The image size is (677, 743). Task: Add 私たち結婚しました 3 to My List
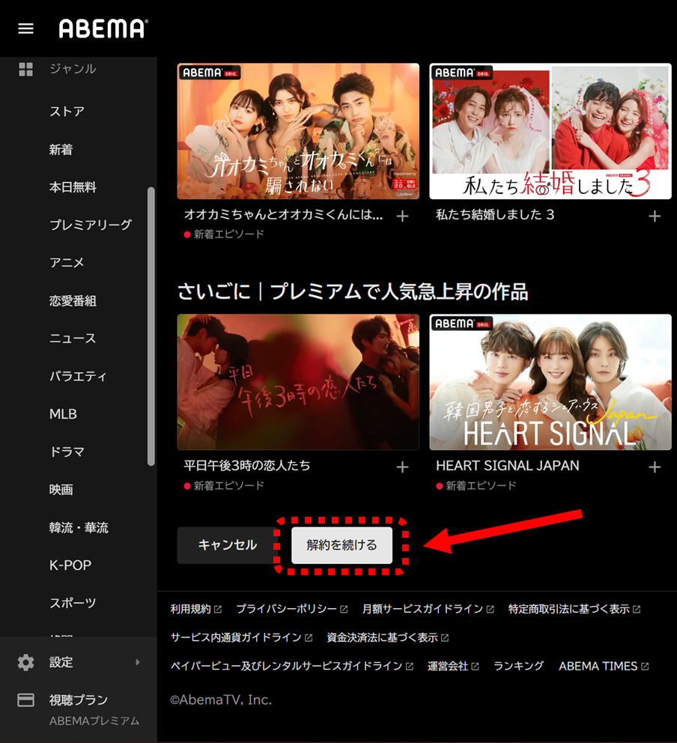pyautogui.click(x=655, y=216)
